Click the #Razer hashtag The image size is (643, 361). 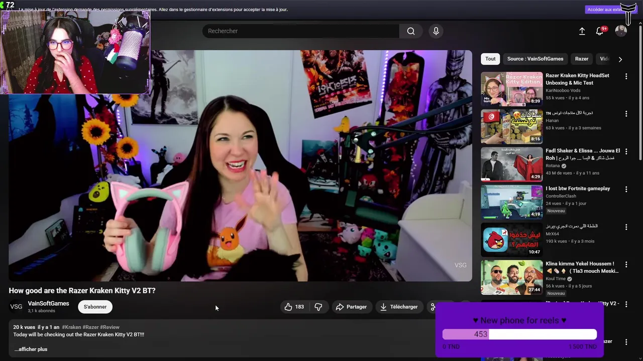coord(90,327)
